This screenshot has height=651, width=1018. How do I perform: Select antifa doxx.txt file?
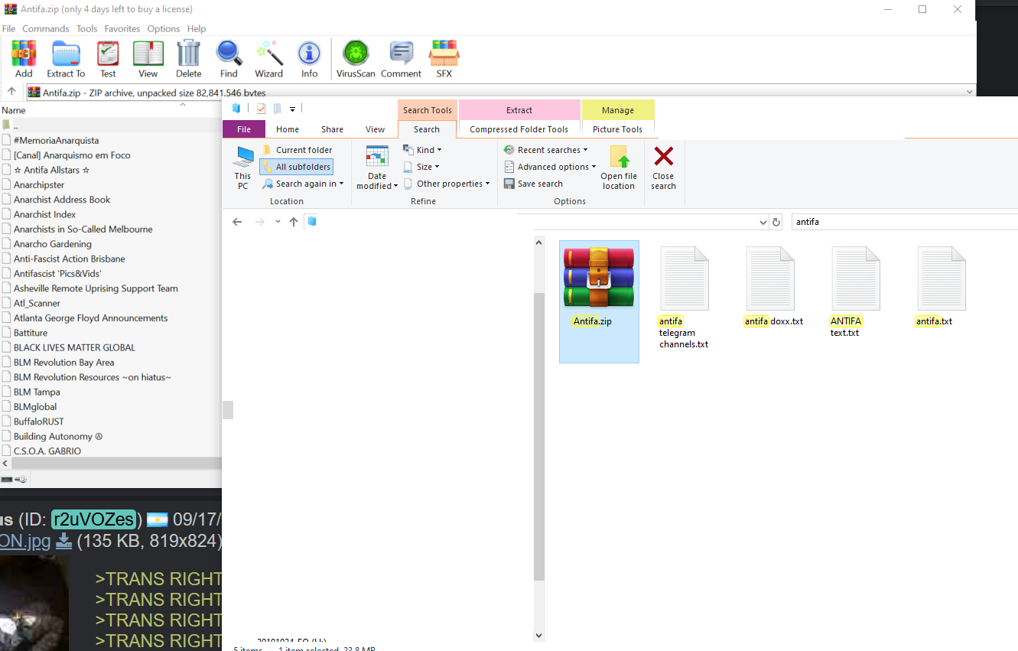773,287
